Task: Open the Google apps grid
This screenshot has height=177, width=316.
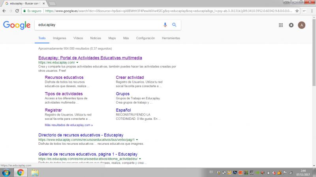Action: click(281, 25)
